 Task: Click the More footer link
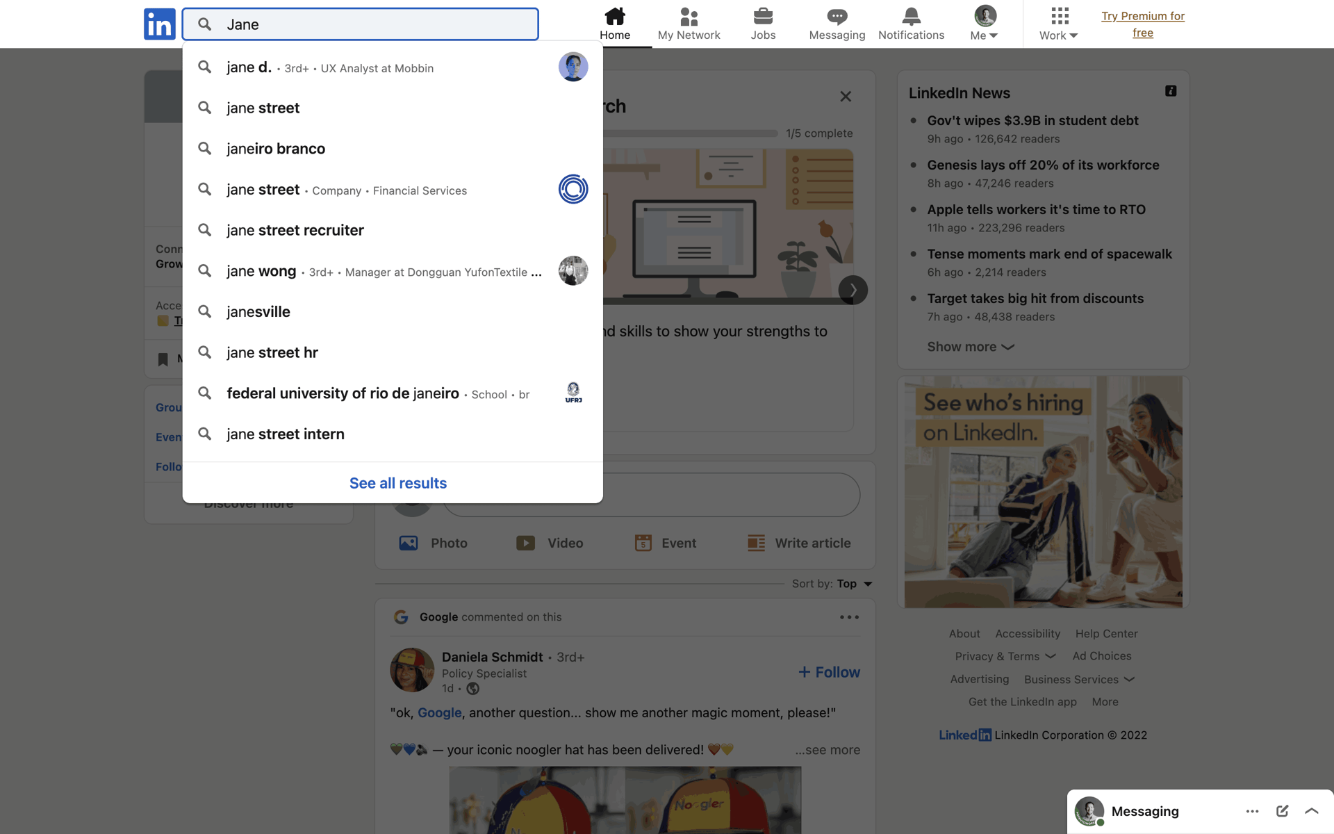[1105, 702]
